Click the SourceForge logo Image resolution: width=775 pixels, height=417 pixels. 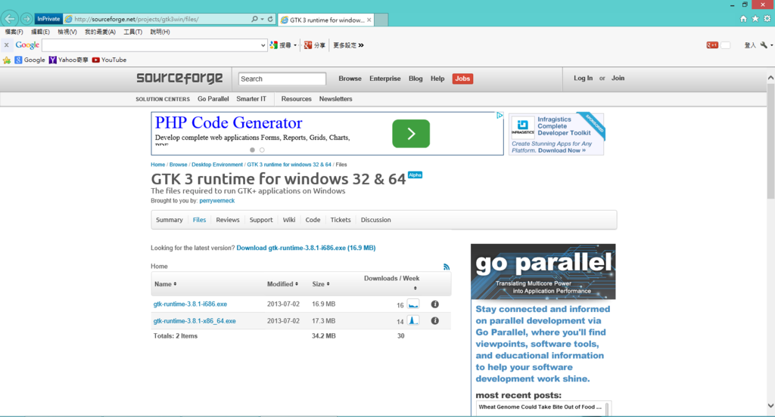179,79
